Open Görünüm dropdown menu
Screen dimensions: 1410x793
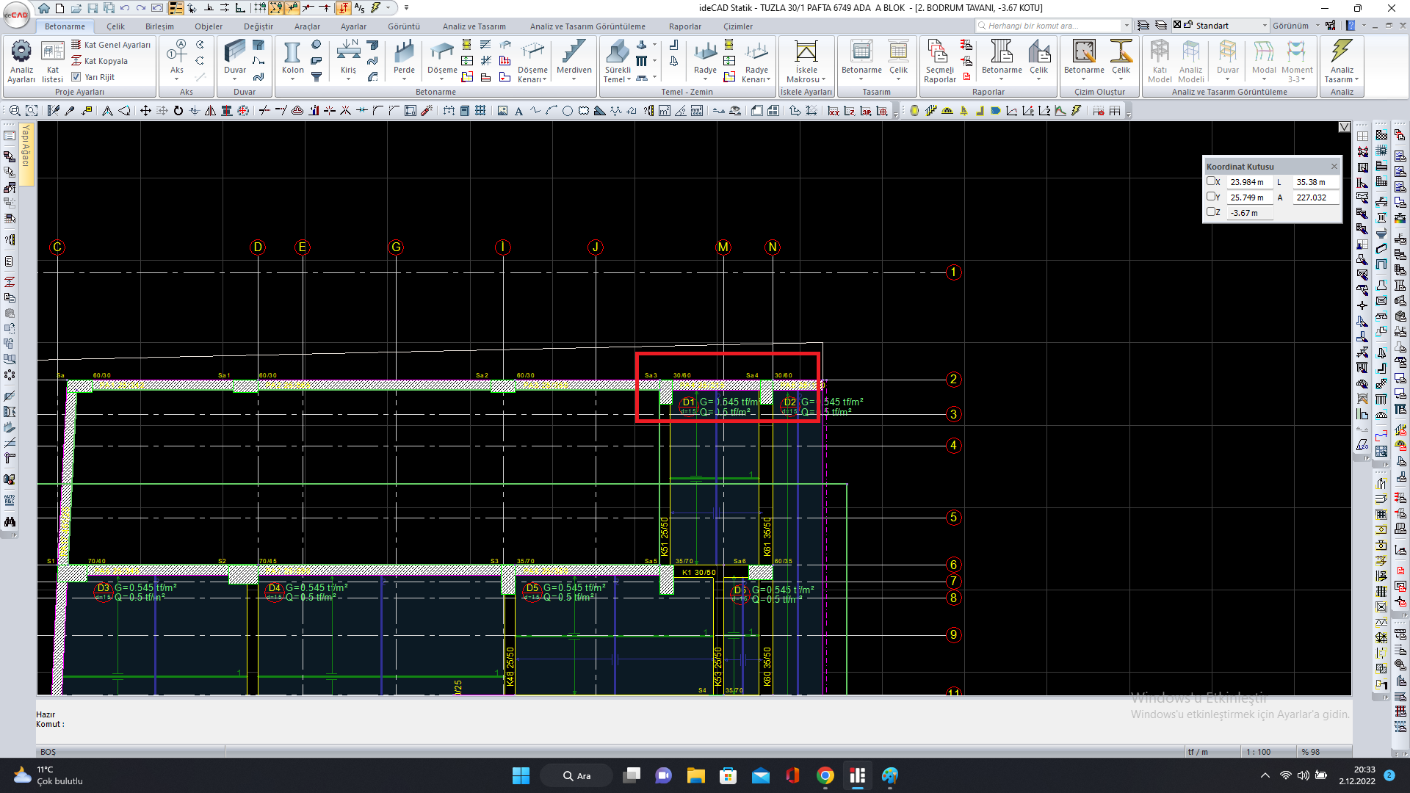tap(1295, 26)
